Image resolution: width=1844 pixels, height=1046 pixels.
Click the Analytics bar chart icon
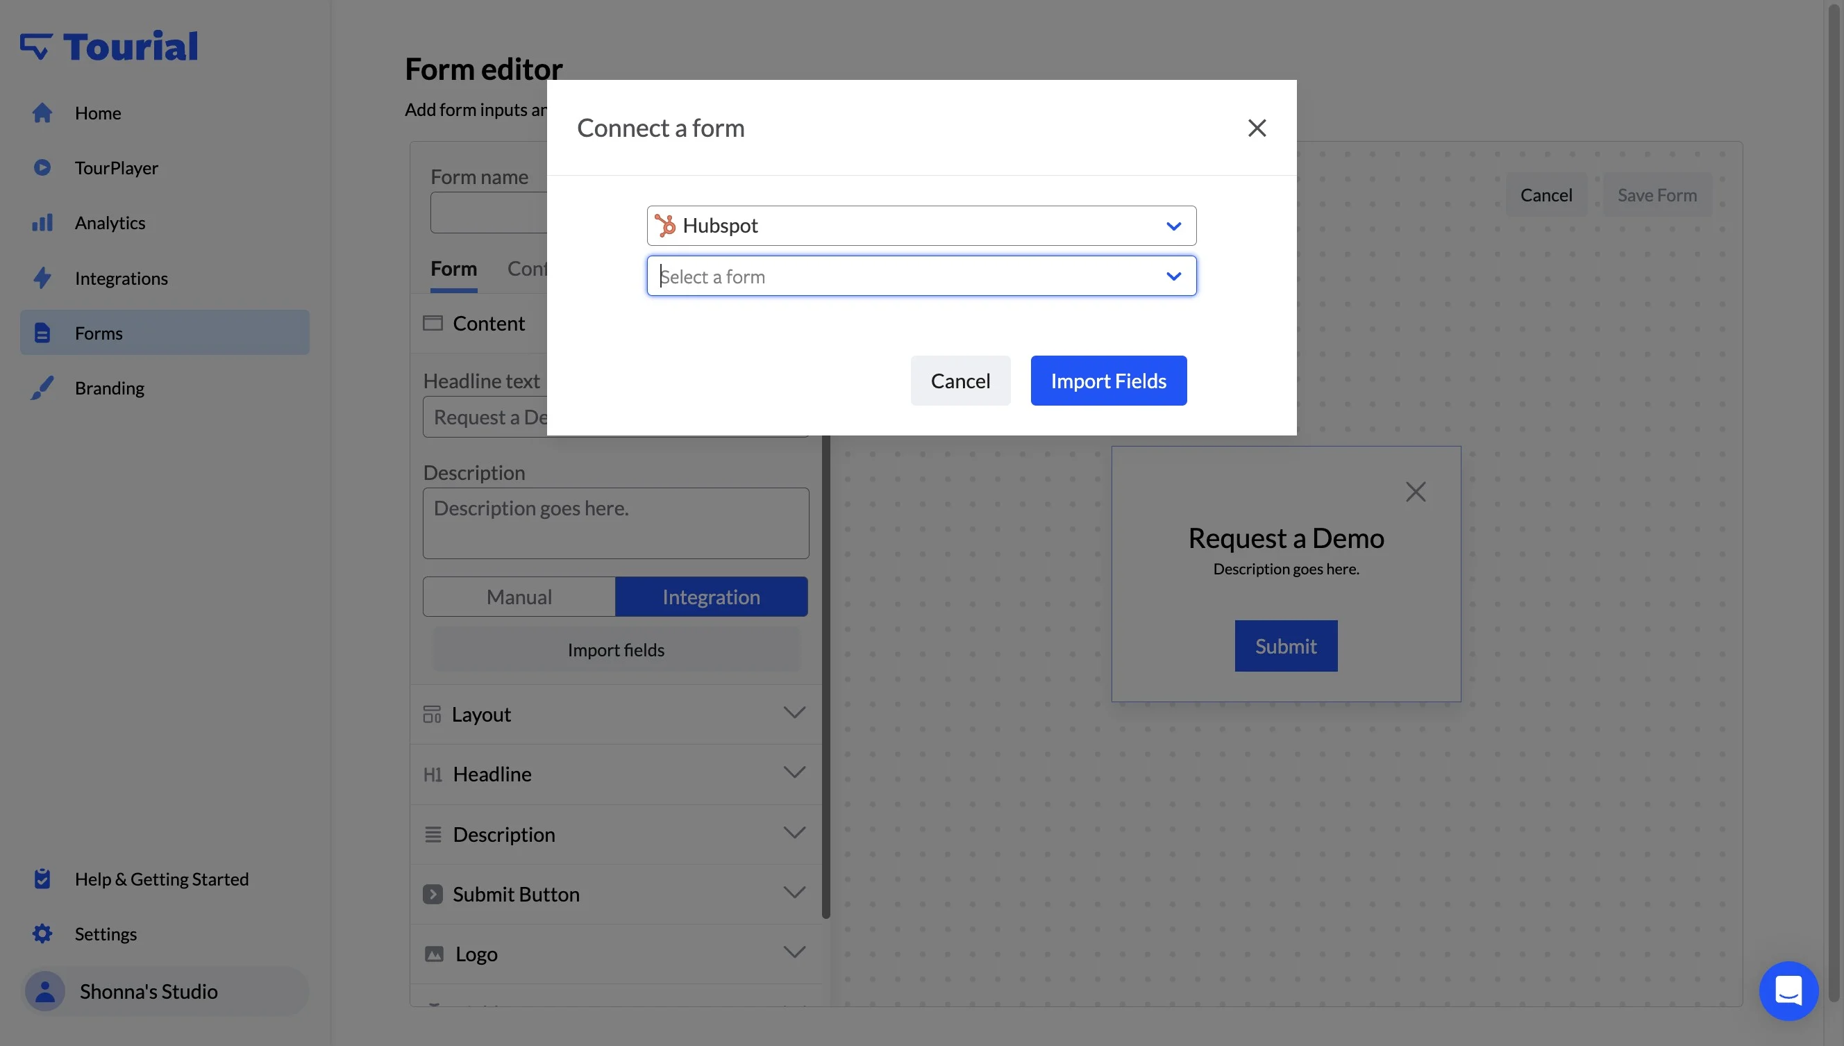(42, 223)
